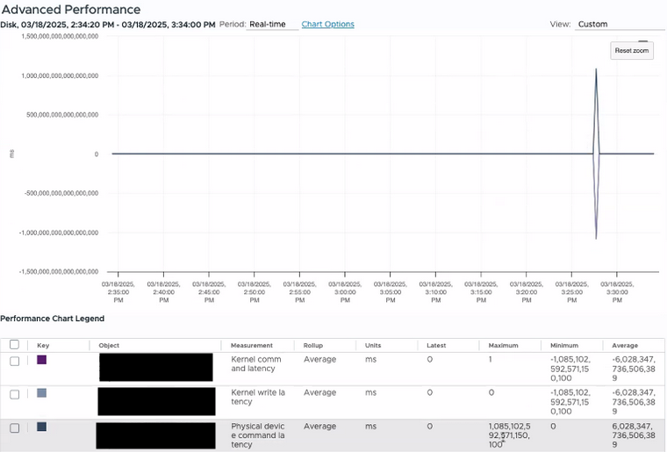The height and width of the screenshot is (452, 667).
Task: Click the Units column header
Action: pyautogui.click(x=373, y=345)
